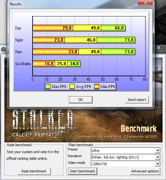166x180 pixels.
Task: Click the Night avg FPS 46,0 bar segment
Action: click(81, 40)
